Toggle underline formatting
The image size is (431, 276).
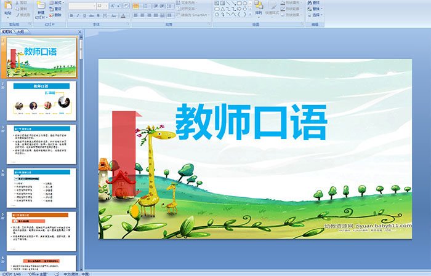84,15
